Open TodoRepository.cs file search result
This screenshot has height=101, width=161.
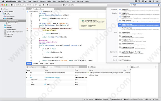point(139,44)
